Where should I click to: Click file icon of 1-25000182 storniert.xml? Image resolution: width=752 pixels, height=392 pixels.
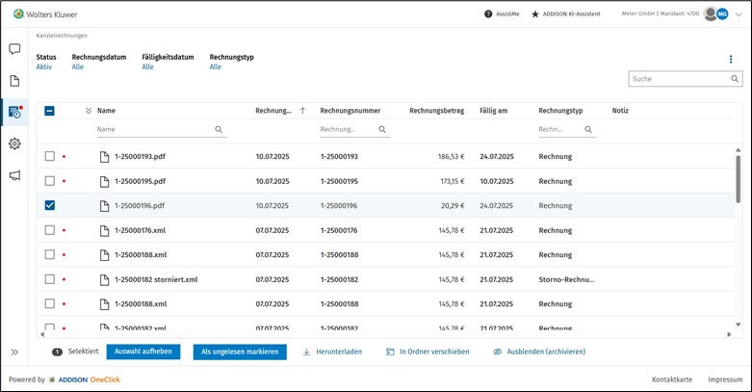point(104,279)
